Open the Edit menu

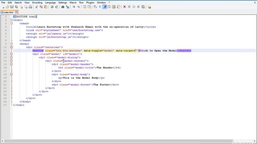[10, 3]
